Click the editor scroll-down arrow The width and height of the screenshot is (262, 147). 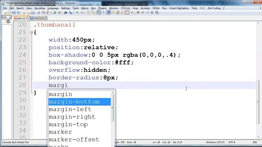pyautogui.click(x=258, y=137)
